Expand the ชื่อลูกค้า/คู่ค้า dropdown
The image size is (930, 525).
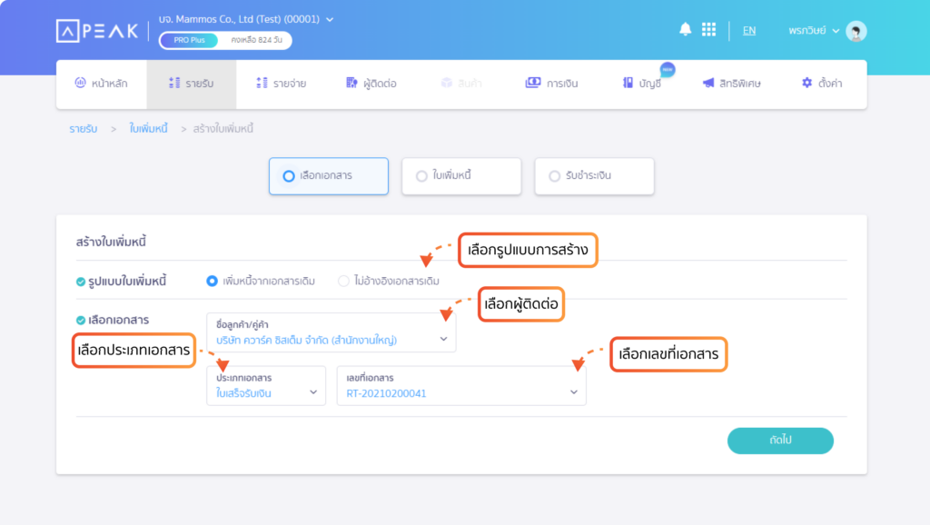(x=331, y=332)
